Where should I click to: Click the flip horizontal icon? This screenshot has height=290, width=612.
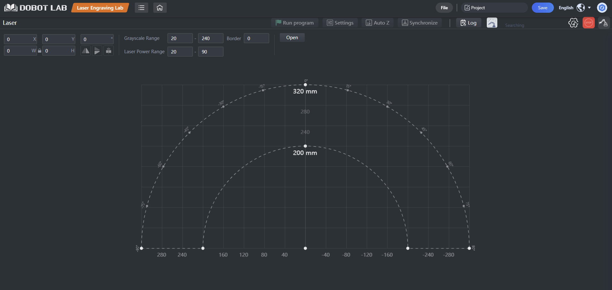point(86,51)
